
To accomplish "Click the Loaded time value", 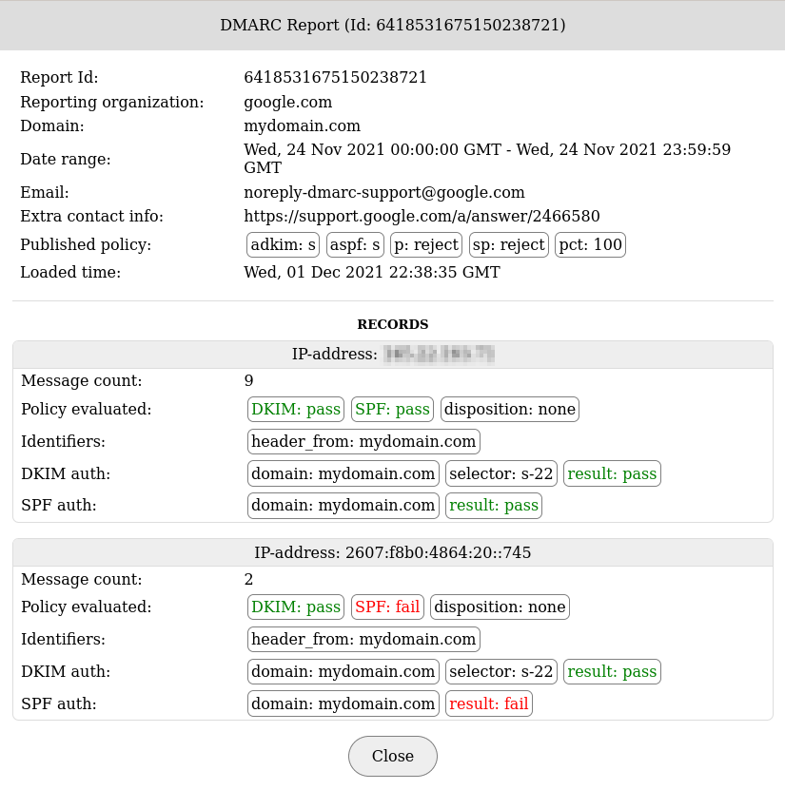I will pyautogui.click(x=371, y=273).
